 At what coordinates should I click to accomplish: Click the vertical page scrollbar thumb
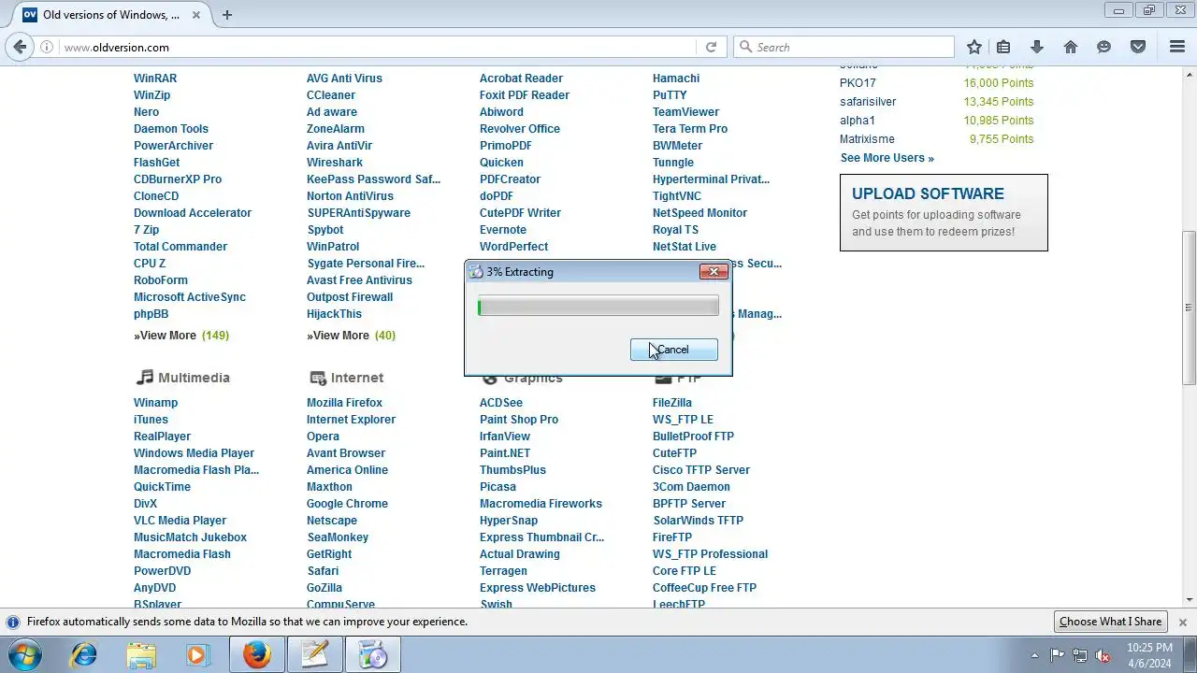point(1189,307)
